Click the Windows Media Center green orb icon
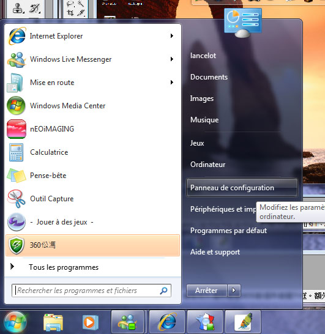This screenshot has width=325, height=334. [16, 106]
